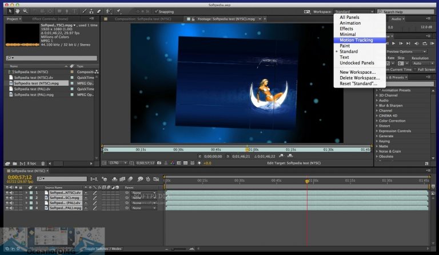Screen dimensions: 439x255
Task: Expand the 3D Channel effects category
Action: pos(377,95)
